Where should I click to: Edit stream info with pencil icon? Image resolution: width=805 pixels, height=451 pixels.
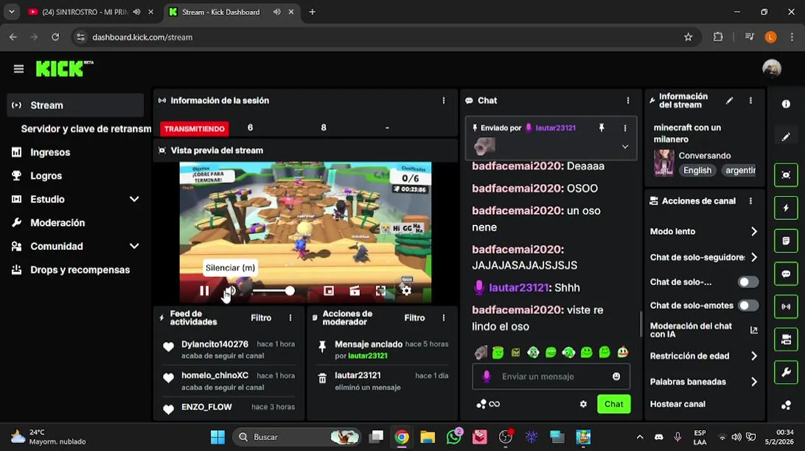click(x=729, y=100)
